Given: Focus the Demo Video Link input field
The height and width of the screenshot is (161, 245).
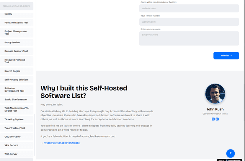Looking at the screenshot, I should pos(190,8).
